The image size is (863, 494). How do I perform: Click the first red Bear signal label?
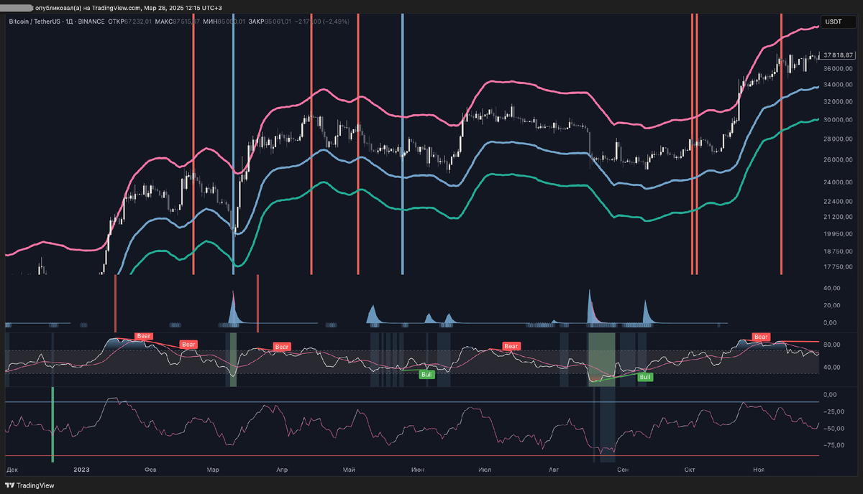[143, 335]
